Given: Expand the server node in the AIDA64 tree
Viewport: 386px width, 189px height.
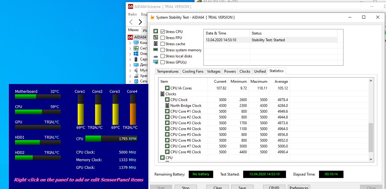Looking at the screenshot, I should point(130,59).
